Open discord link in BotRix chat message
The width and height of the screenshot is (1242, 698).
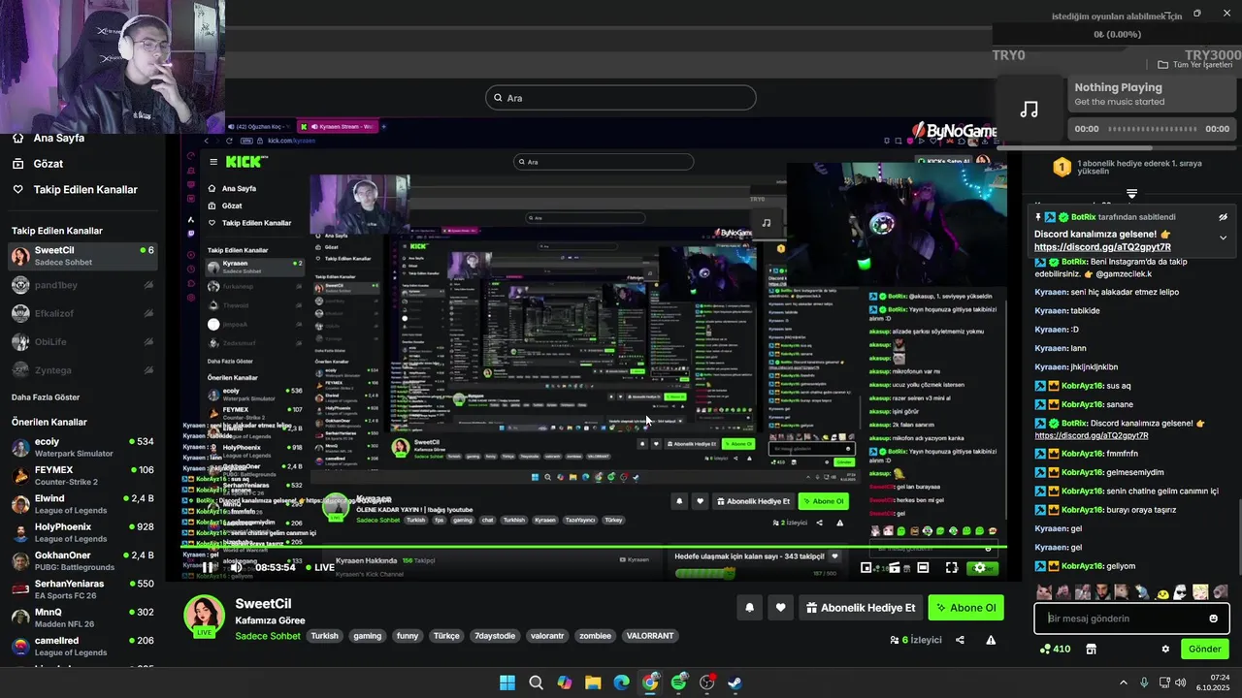click(1092, 435)
